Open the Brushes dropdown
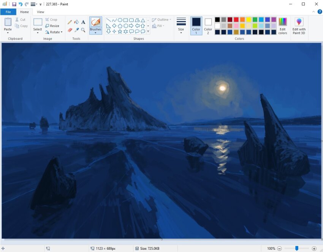 [x=96, y=32]
